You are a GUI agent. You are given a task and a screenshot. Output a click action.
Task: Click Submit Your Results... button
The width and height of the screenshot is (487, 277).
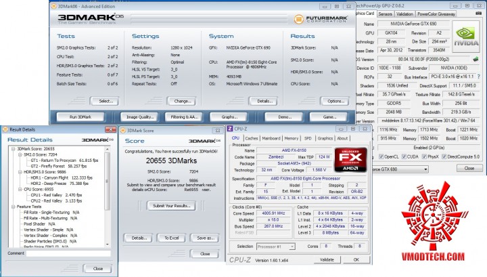pos(171,206)
